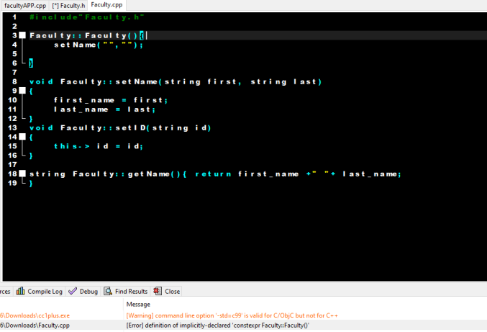The height and width of the screenshot is (332, 487).
Task: Collapse the fold marker on line 18
Action: click(22, 174)
